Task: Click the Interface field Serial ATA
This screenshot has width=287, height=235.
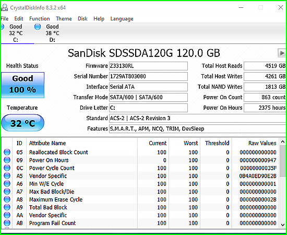Action: coord(148,87)
